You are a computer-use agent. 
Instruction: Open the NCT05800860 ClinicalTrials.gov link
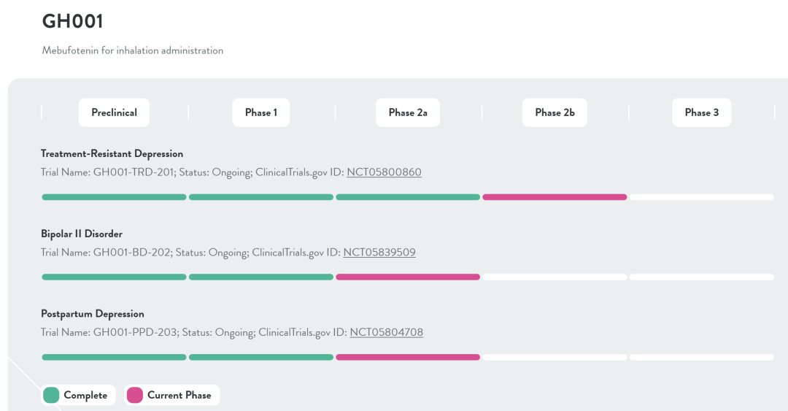[x=384, y=173]
